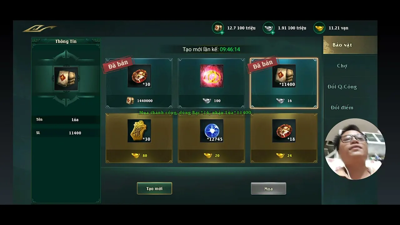Click the Mua purchase button
The height and width of the screenshot is (225, 400).
[x=268, y=188]
